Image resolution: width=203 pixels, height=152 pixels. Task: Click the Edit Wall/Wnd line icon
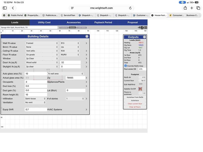(x=141, y=84)
